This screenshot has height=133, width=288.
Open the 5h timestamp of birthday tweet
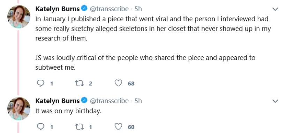[x=138, y=101]
